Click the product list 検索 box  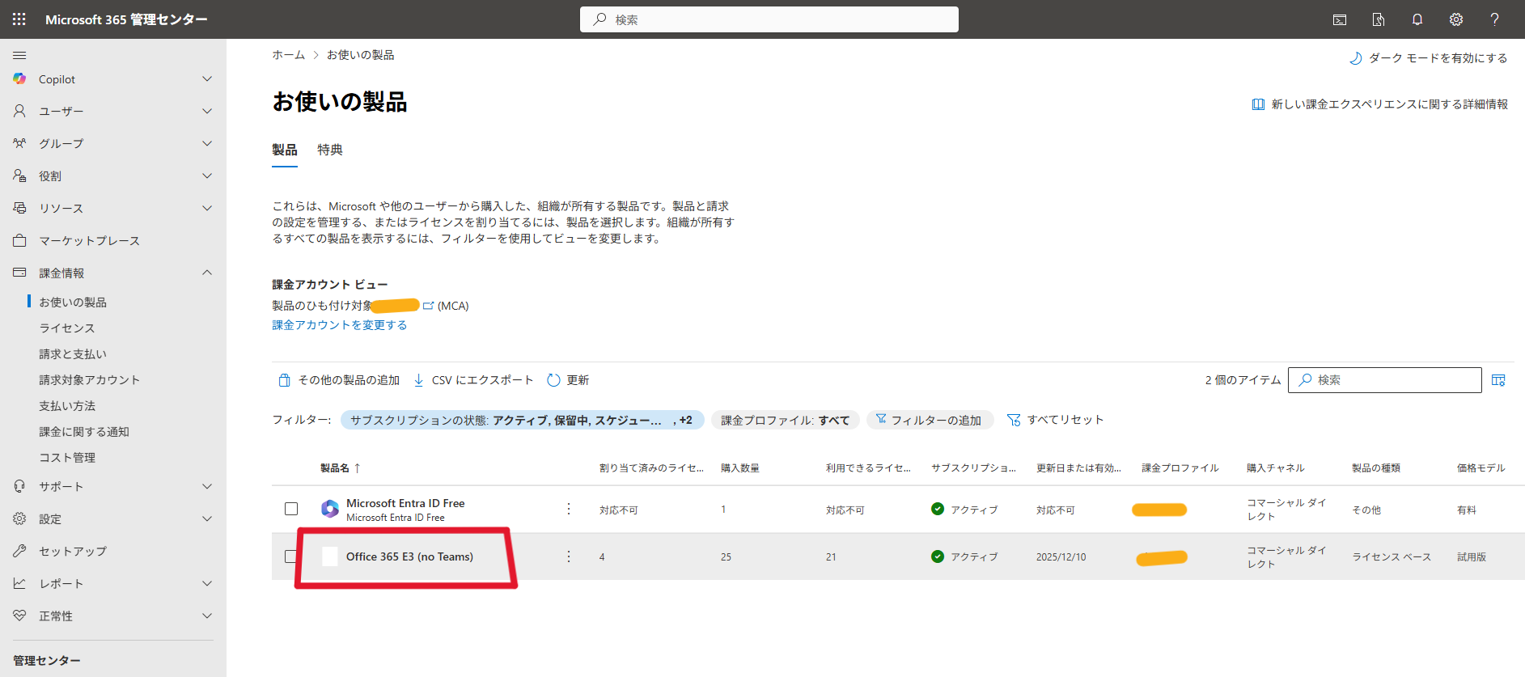1384,380
